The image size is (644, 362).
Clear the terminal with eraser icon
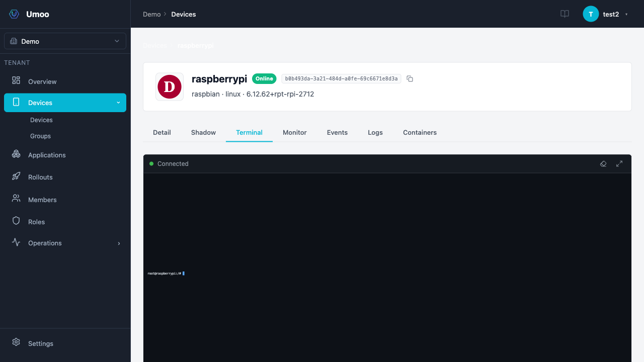coord(603,164)
